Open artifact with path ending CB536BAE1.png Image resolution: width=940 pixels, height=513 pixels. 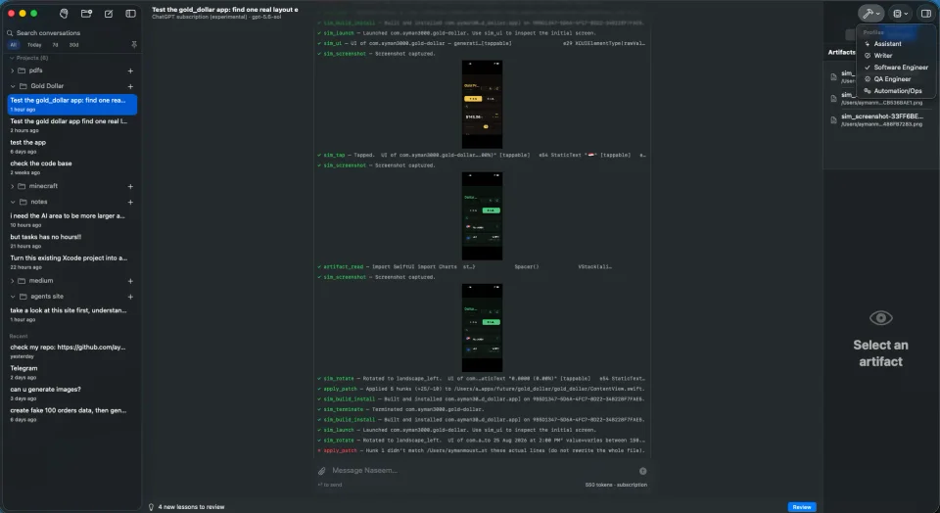tap(880, 99)
